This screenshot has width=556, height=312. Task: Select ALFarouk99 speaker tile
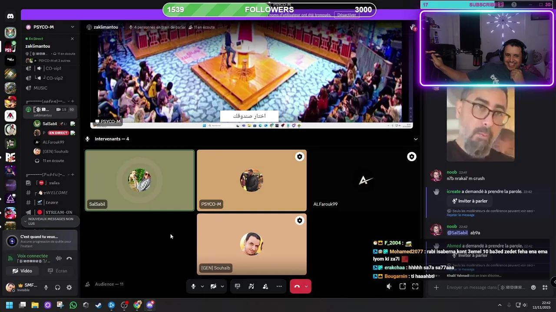tap(364, 180)
